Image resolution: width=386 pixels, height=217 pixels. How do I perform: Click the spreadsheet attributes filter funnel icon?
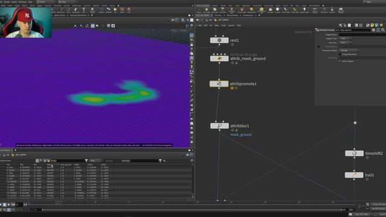point(160,161)
